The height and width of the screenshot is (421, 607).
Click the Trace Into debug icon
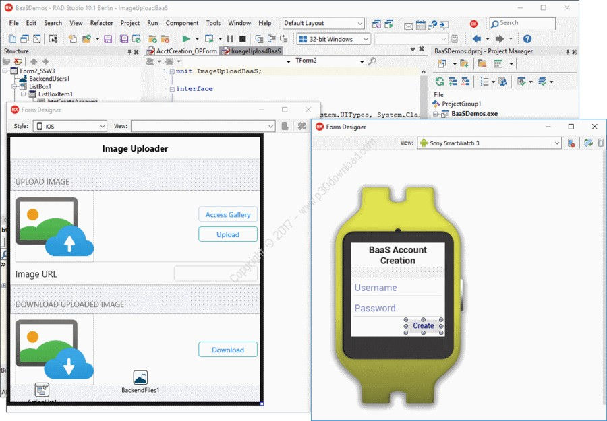click(259, 39)
